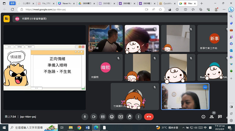Viewport: 235px width, 131px height.
Task: Open more options three-dot menu
Action: (x=138, y=117)
